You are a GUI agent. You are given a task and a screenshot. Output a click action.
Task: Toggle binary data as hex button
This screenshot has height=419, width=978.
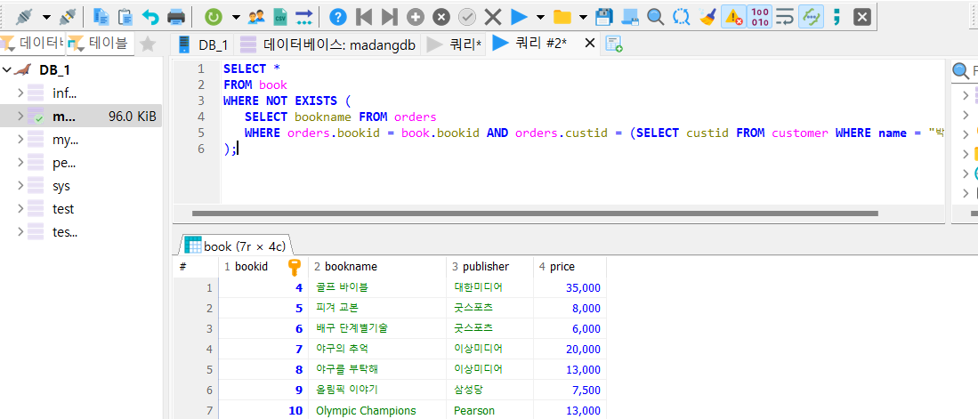(x=760, y=17)
